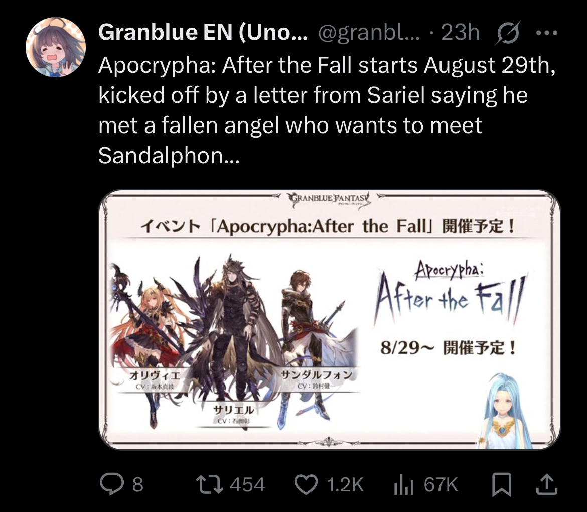Click the Grok slashed-circle icon

(508, 32)
